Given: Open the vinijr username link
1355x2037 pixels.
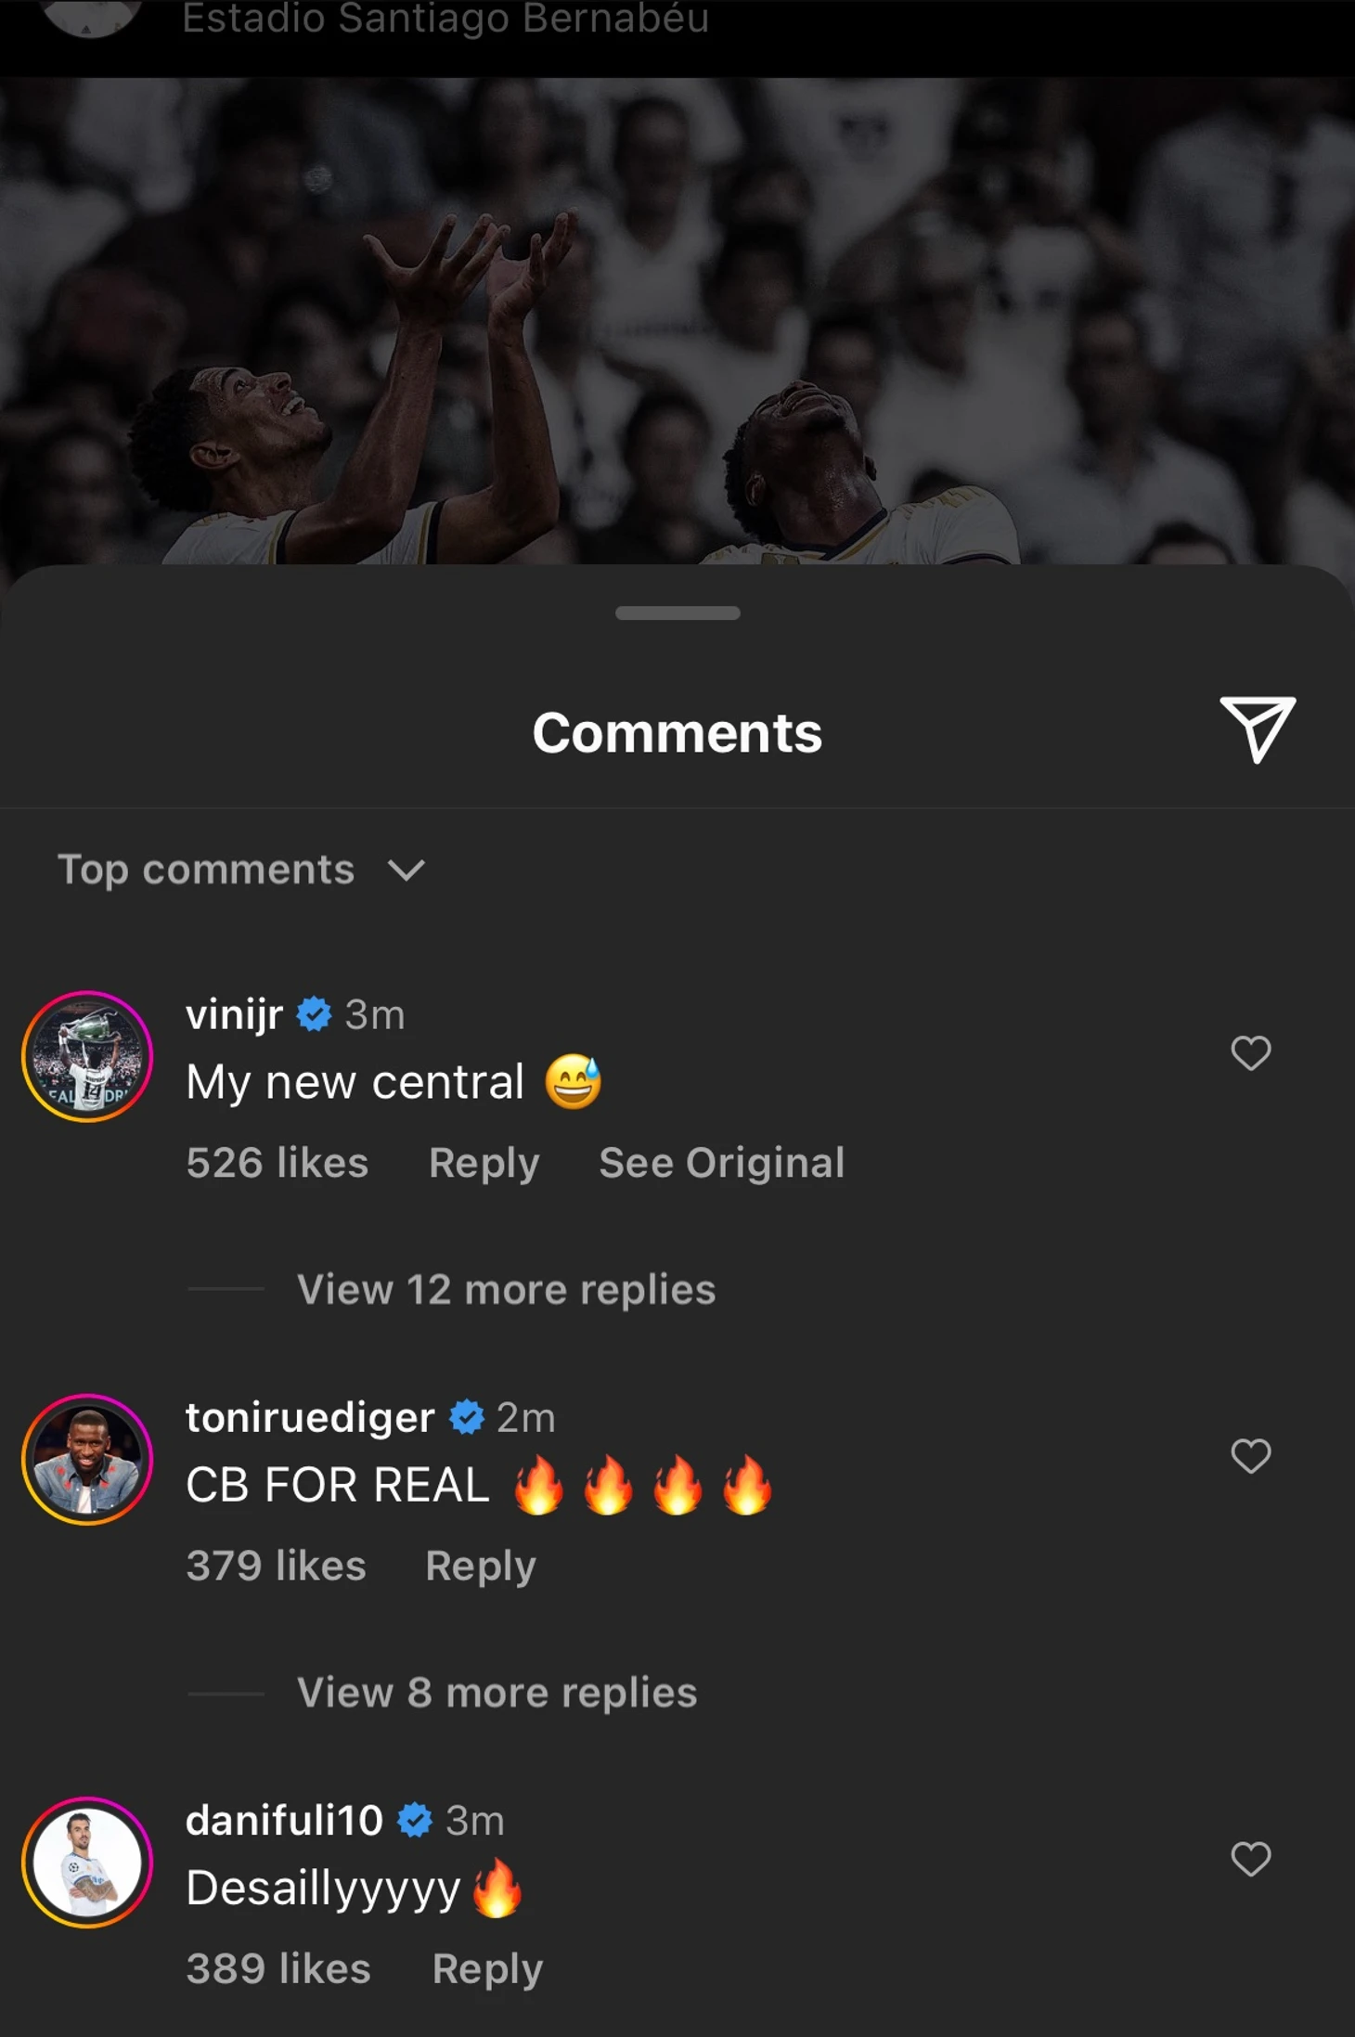Looking at the screenshot, I should (234, 1014).
